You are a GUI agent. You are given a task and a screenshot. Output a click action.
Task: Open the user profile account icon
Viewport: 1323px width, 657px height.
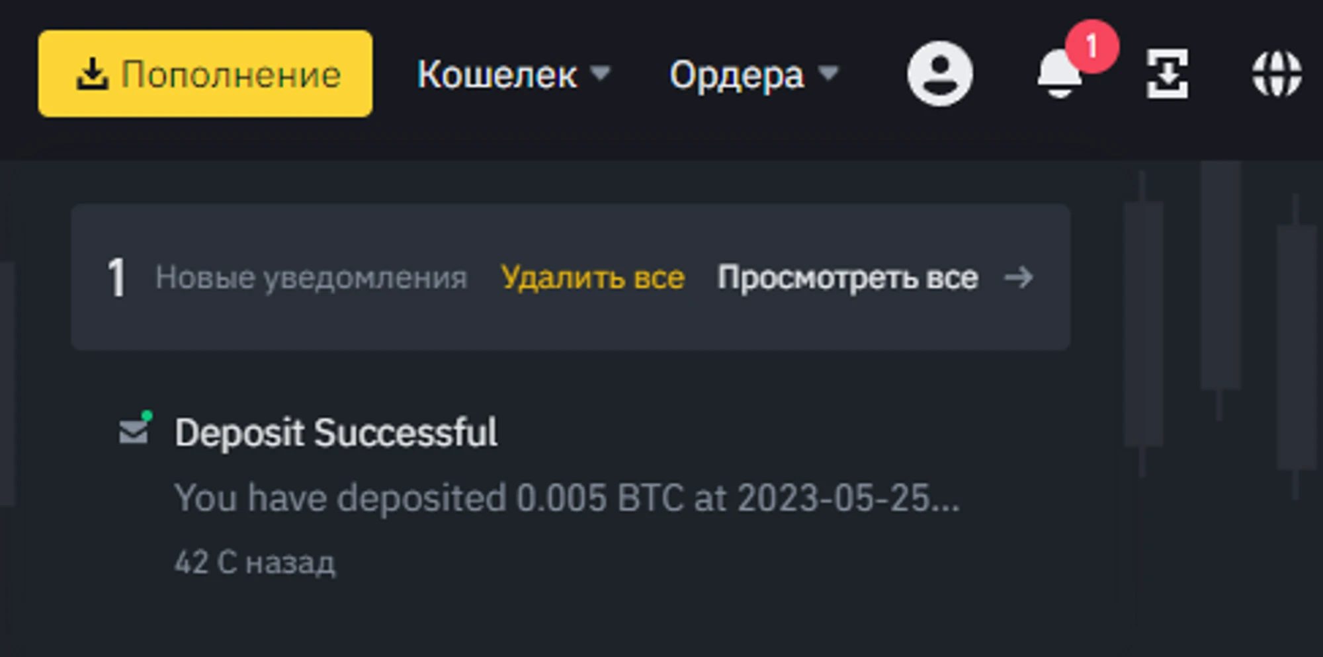pos(939,73)
